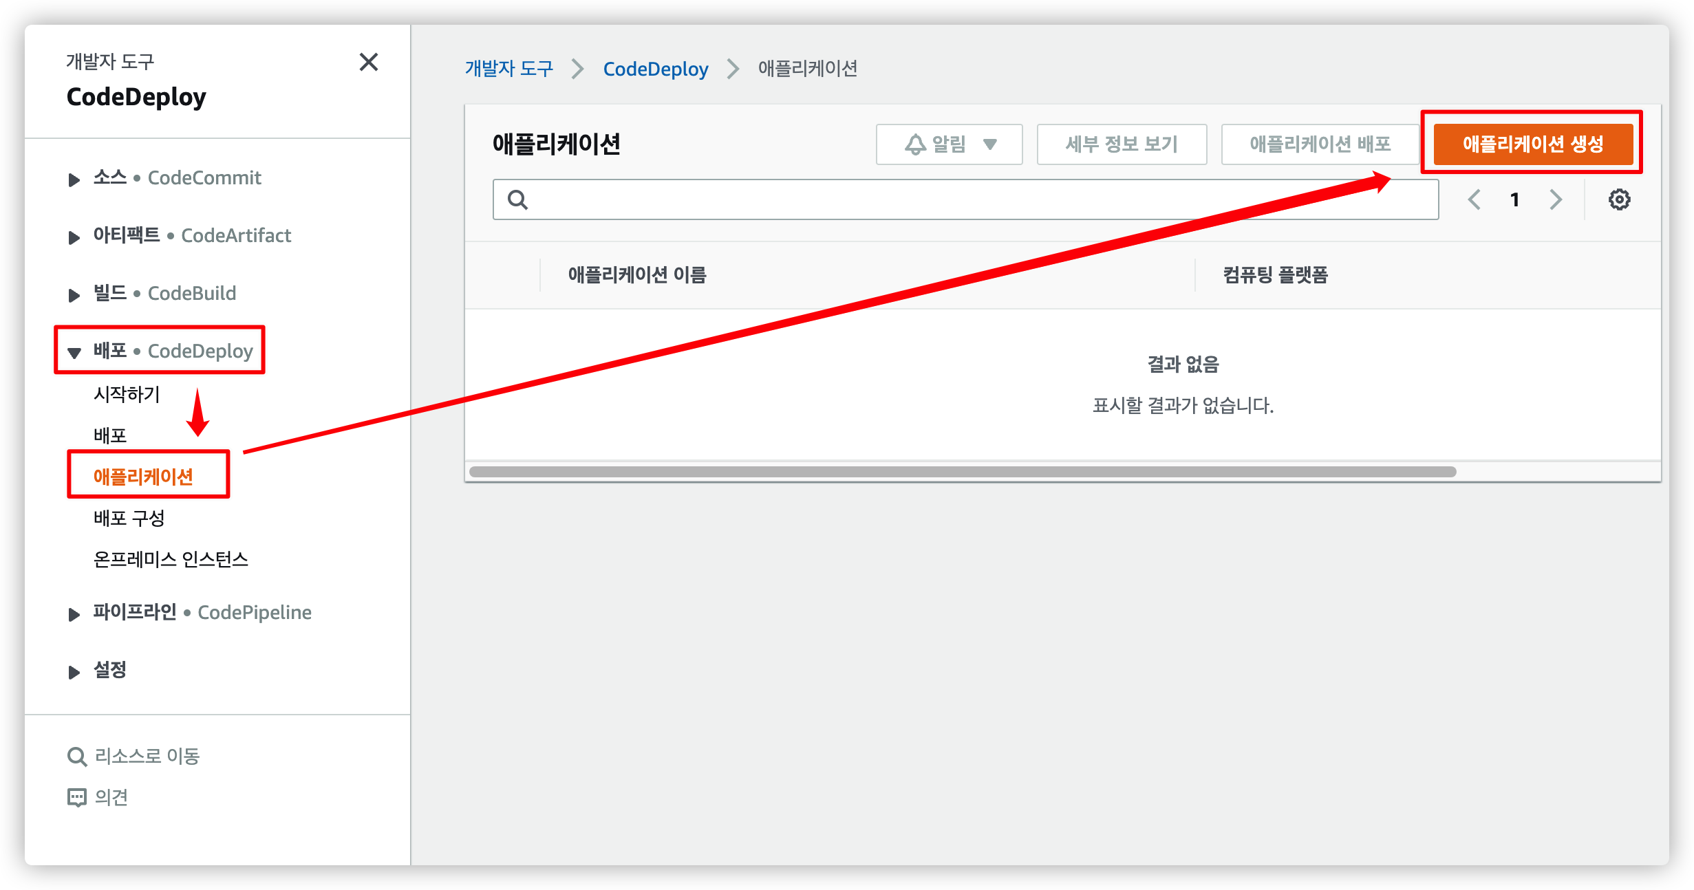Open 온프레미스 인스턴스 in the sidebar

coord(171,559)
